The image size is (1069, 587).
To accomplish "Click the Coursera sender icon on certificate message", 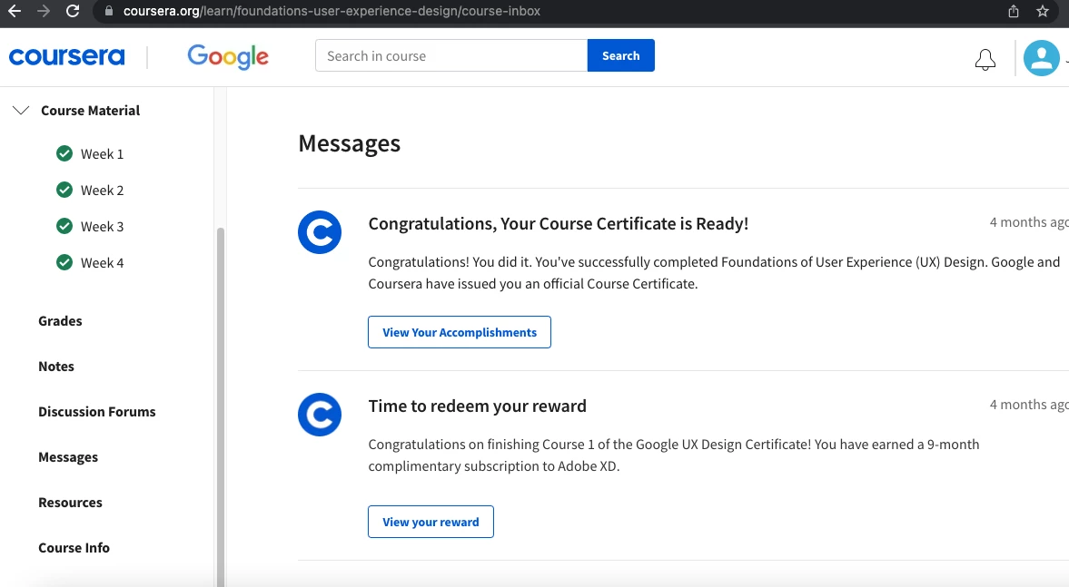I will click(319, 232).
